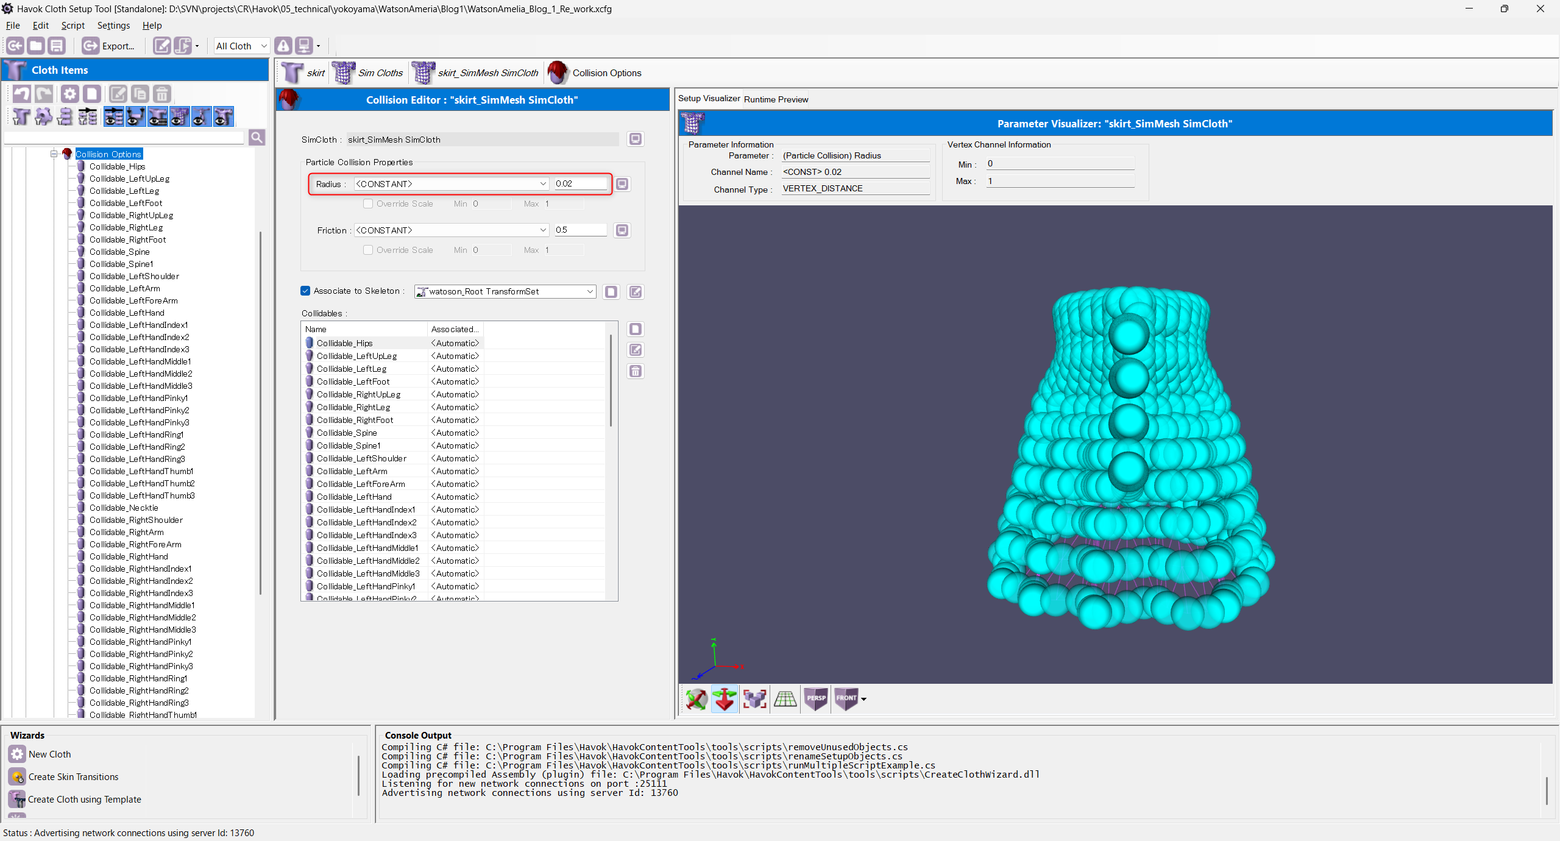1560x841 pixels.
Task: Click the small icon beside the Friction value
Action: tap(622, 230)
